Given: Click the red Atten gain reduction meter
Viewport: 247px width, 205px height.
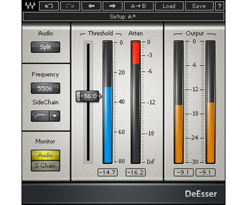Looking at the screenshot, I should [x=136, y=102].
